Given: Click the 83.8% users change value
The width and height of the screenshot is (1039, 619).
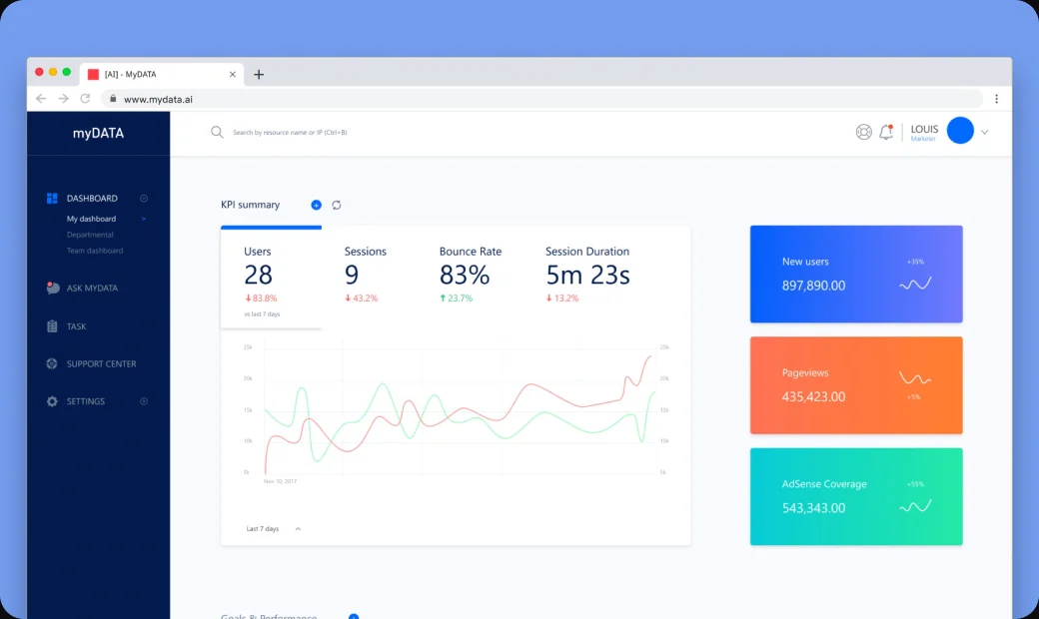Looking at the screenshot, I should click(261, 298).
